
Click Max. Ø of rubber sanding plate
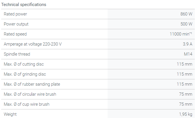click(x=32, y=84)
